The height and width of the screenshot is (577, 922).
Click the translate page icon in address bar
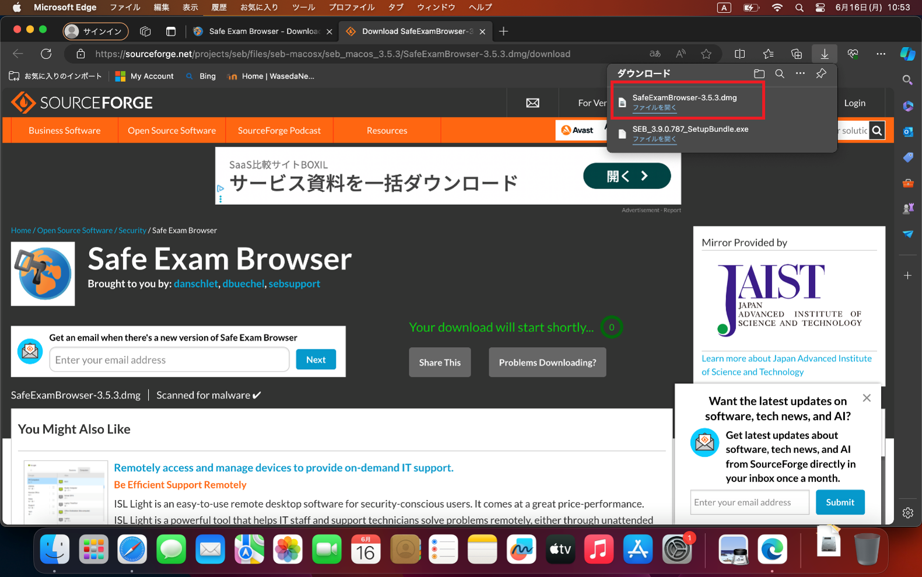click(x=655, y=54)
